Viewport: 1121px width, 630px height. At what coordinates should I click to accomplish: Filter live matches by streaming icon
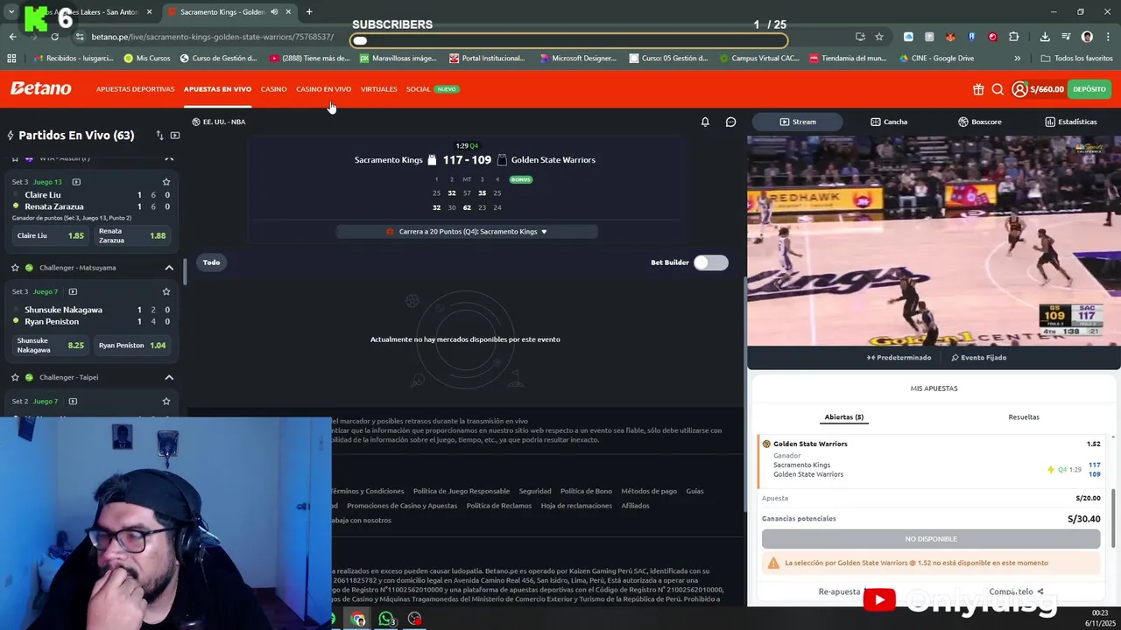tap(175, 136)
